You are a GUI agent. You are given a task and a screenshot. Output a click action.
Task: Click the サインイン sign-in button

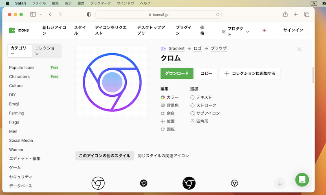point(293,30)
